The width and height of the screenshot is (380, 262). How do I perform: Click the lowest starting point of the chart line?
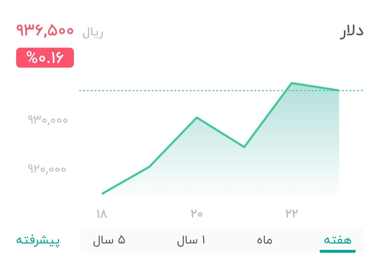pos(102,192)
